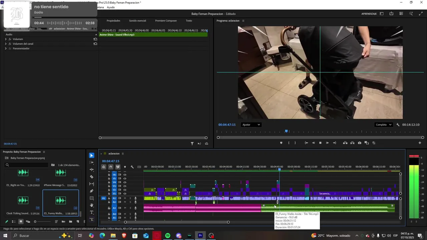Click the Overwrite edit icon in Program monitor

pos(352,143)
